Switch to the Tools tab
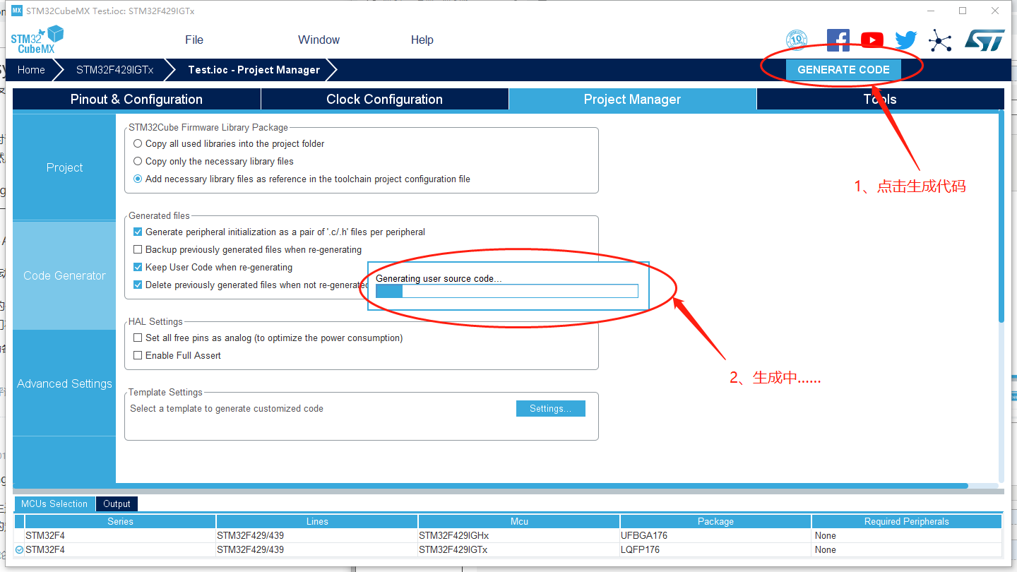The width and height of the screenshot is (1017, 572). point(880,100)
